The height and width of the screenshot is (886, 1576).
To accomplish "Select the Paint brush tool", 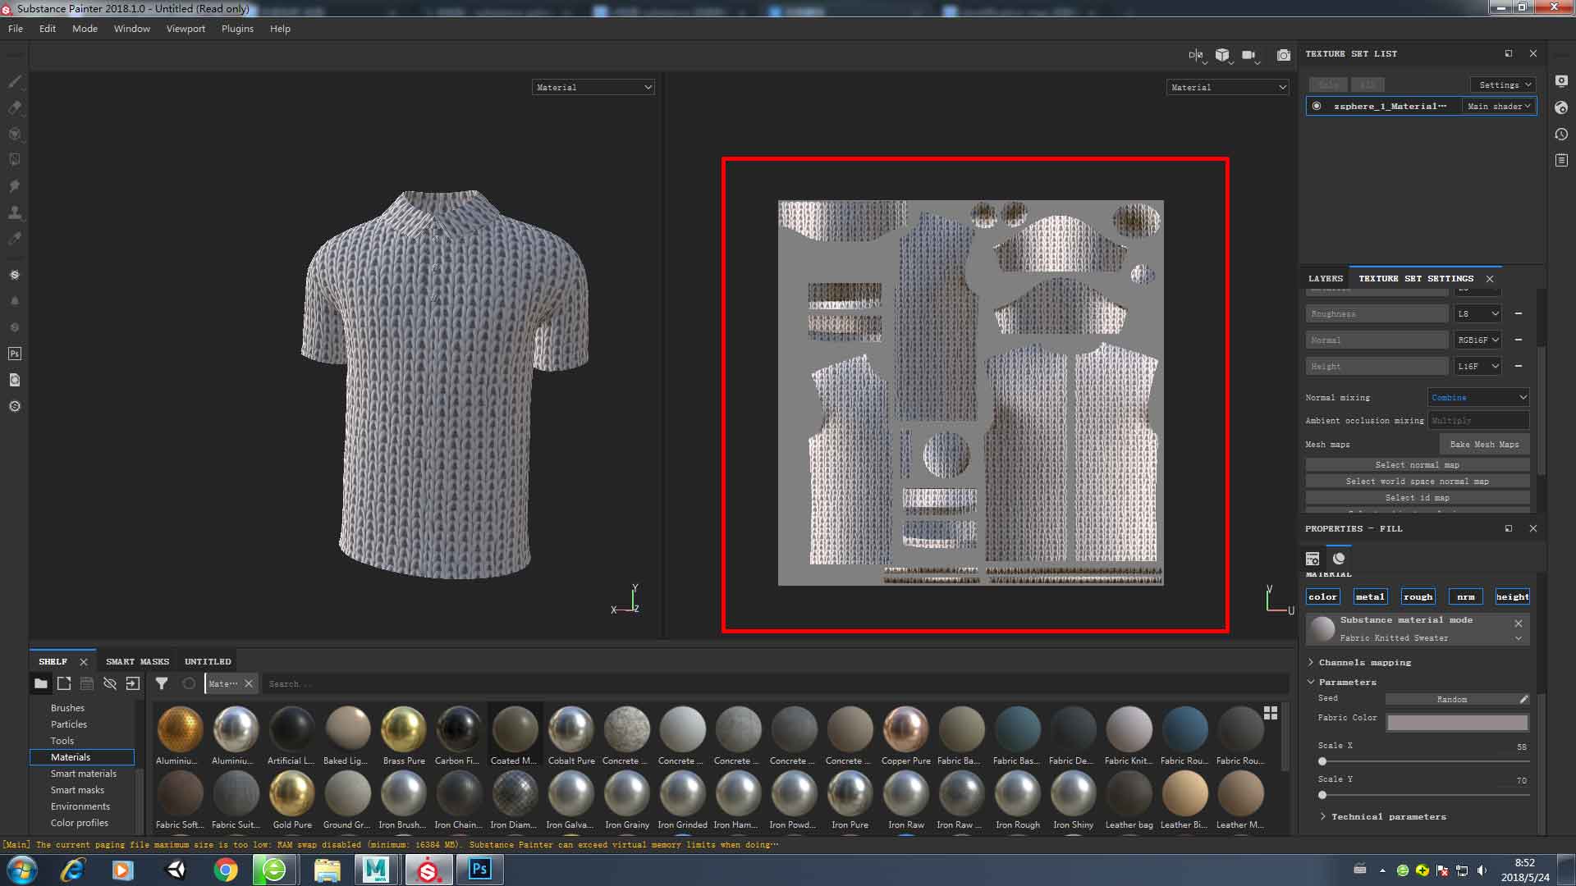I will point(15,81).
